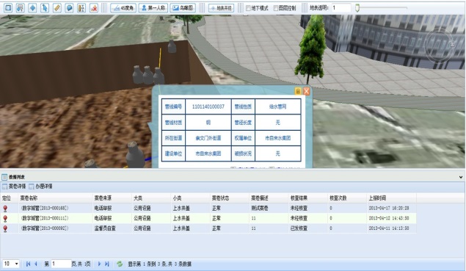Lock the pipeline info popup with padlock
Image resolution: width=466 pixels, height=271 pixels.
click(x=298, y=91)
